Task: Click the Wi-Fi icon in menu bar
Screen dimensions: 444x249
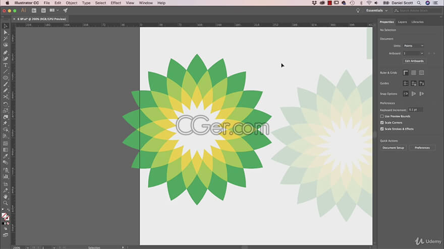Action: [369, 3]
